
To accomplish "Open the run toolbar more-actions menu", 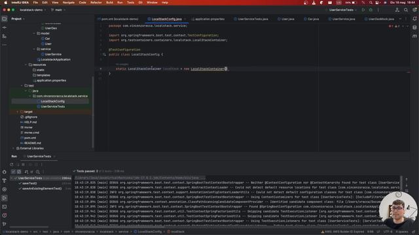I will [x=378, y=10].
